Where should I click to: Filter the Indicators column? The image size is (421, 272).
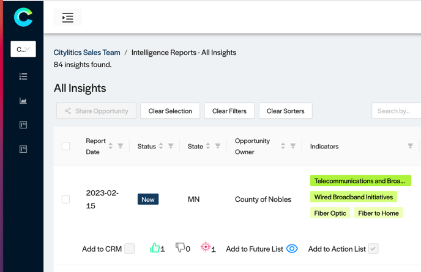410,146
